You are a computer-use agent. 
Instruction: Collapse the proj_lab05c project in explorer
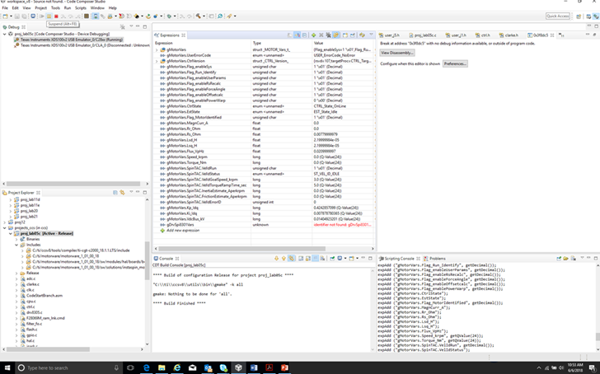(x=11, y=233)
